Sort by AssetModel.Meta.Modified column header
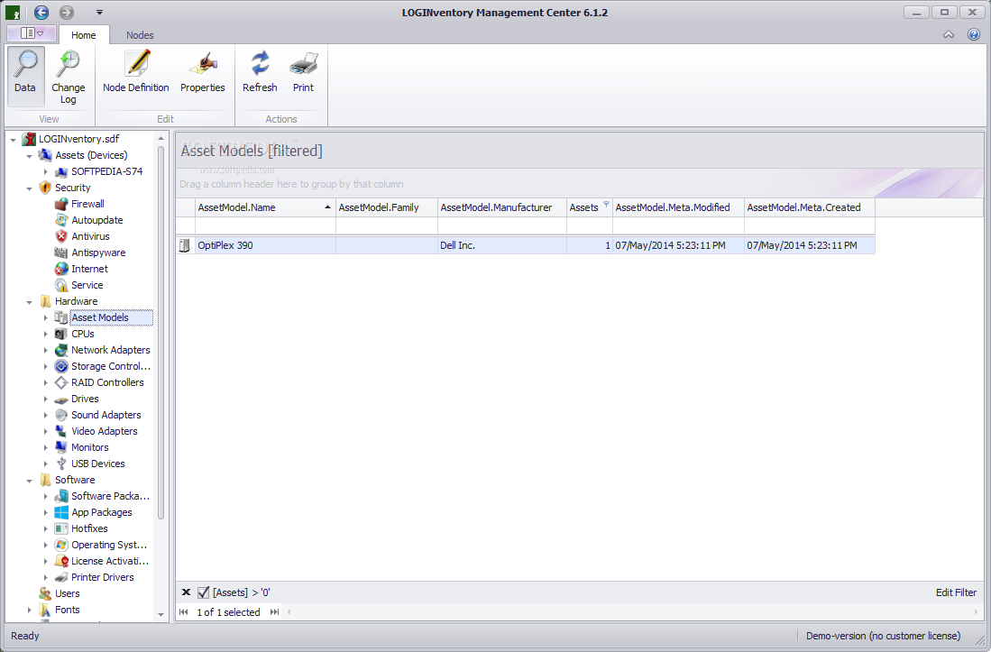This screenshot has height=652, width=991. tap(678, 207)
